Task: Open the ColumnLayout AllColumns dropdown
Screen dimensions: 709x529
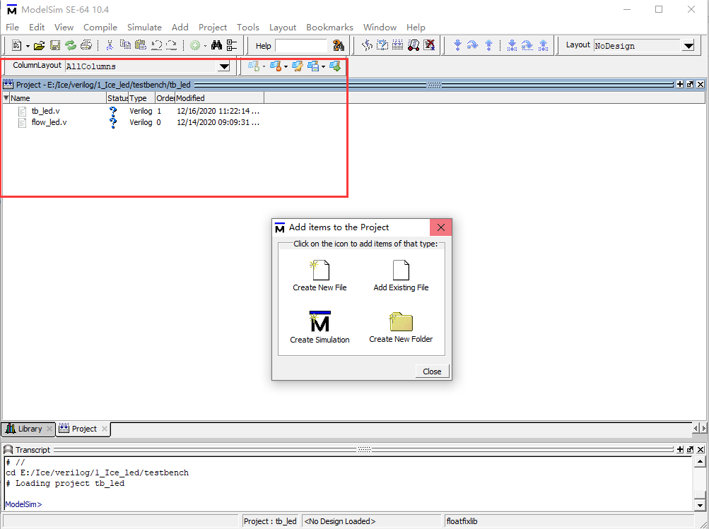Action: [x=224, y=65]
